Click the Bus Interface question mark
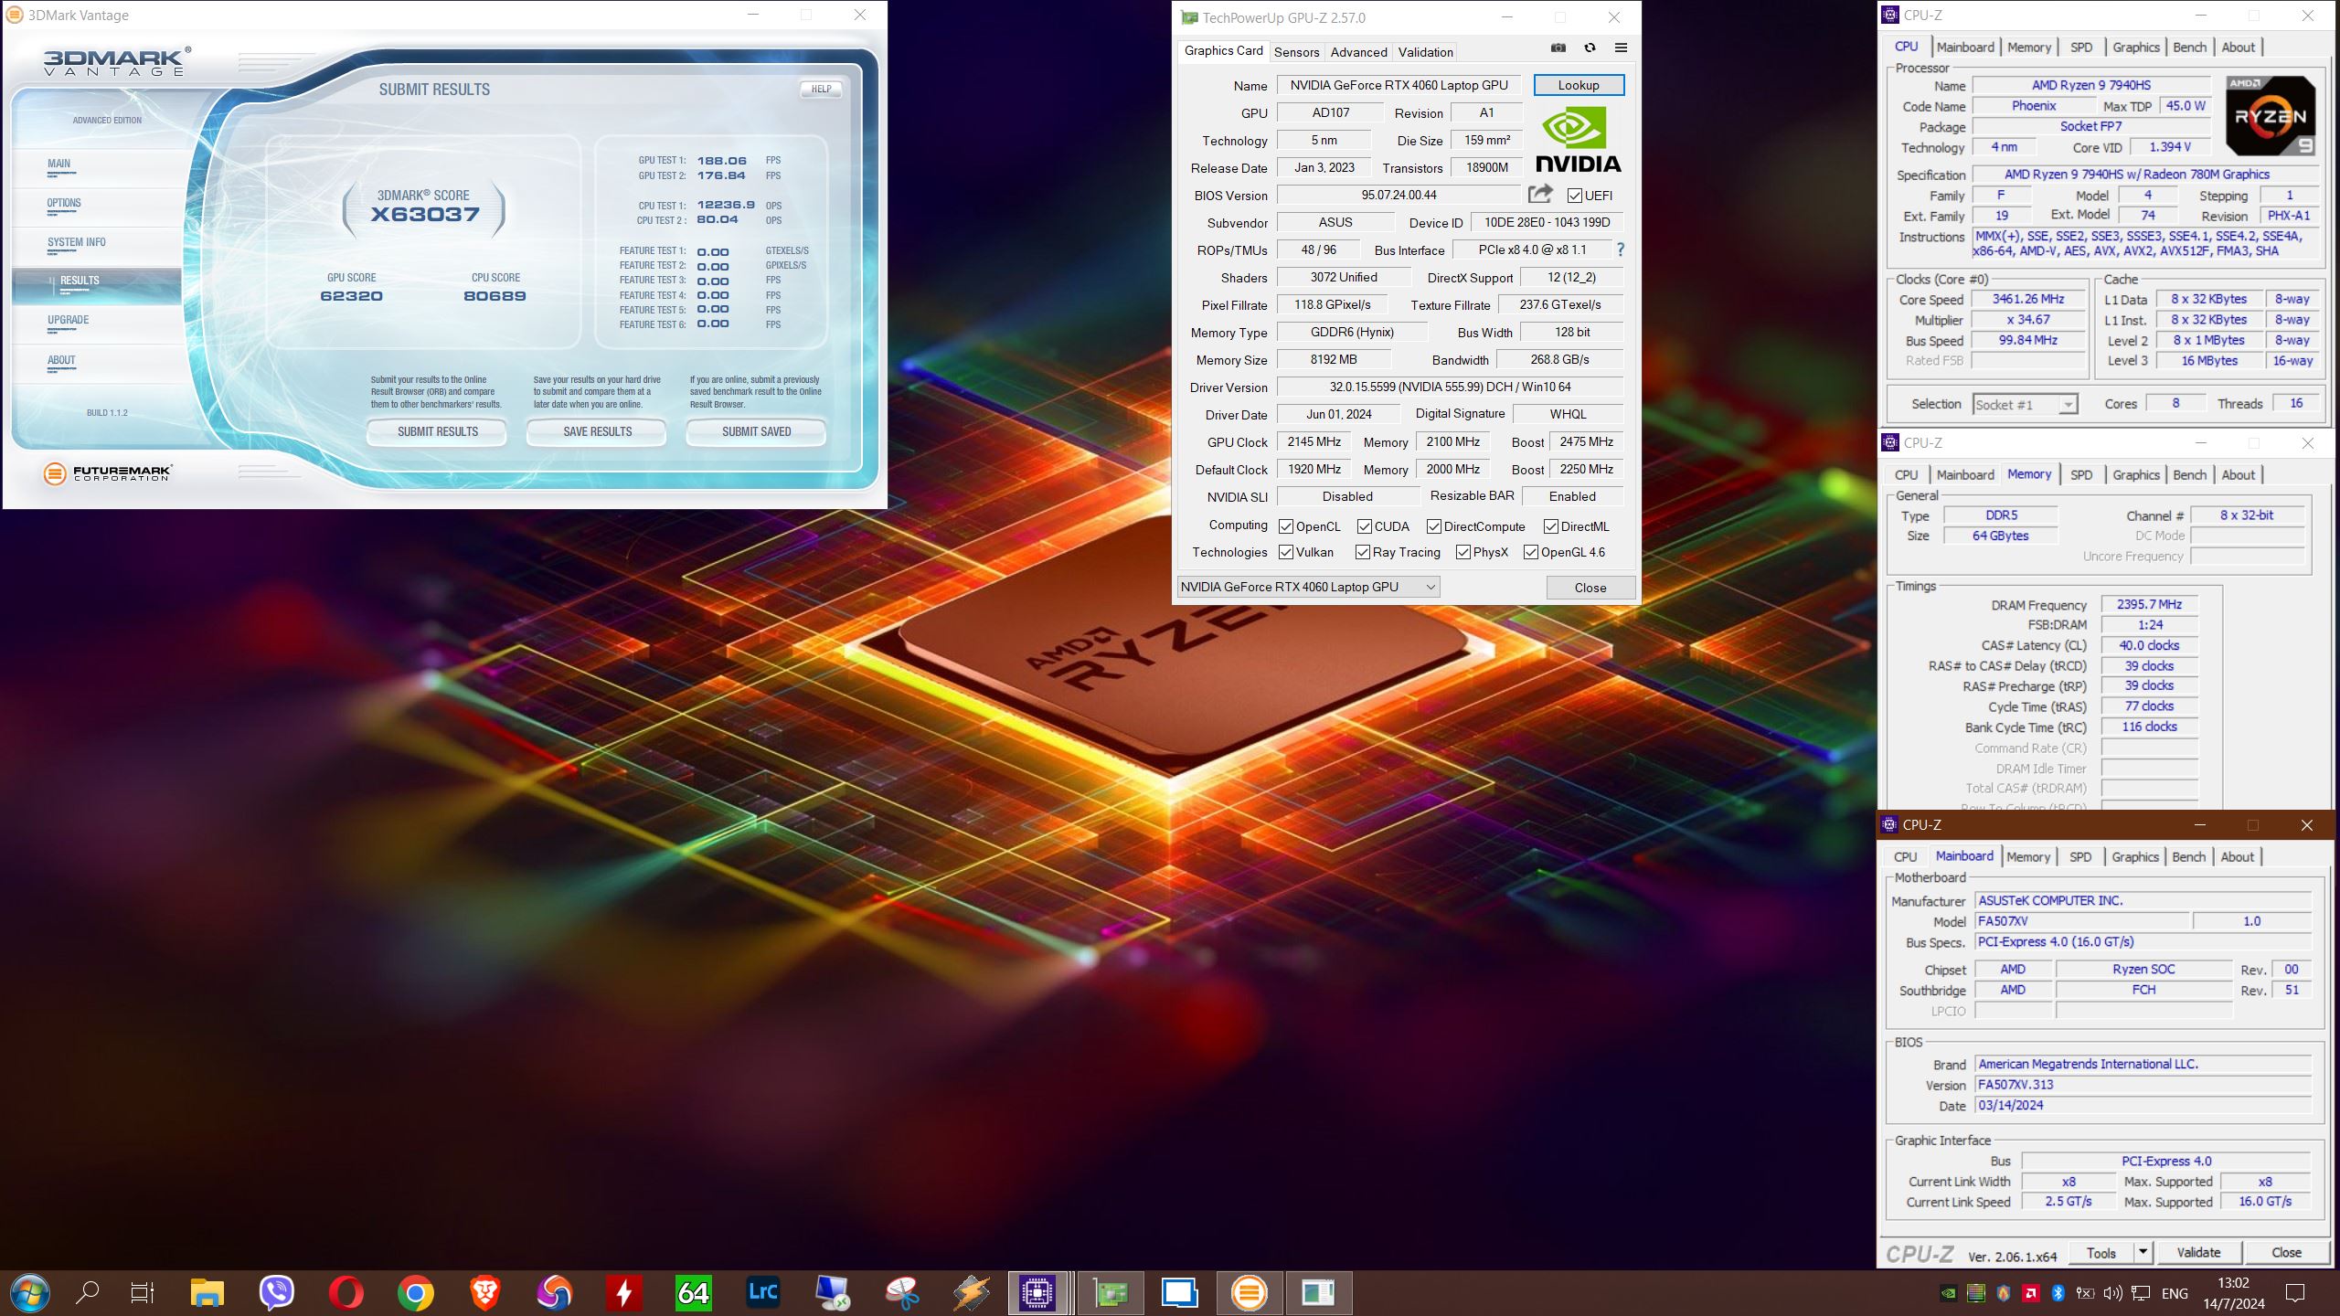The image size is (2340, 1316). pyautogui.click(x=1621, y=249)
